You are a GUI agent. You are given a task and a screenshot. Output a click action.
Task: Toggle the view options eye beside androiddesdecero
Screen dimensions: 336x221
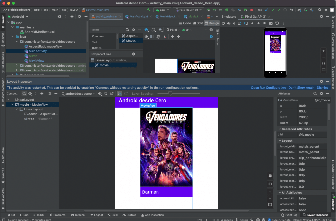point(100,93)
